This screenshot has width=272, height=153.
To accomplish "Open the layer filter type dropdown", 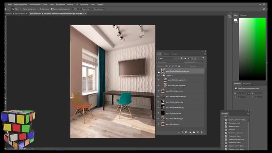I will tap(166, 59).
